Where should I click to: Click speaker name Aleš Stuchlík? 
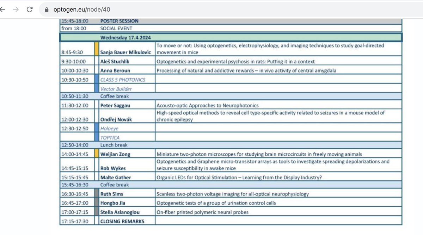115,62
